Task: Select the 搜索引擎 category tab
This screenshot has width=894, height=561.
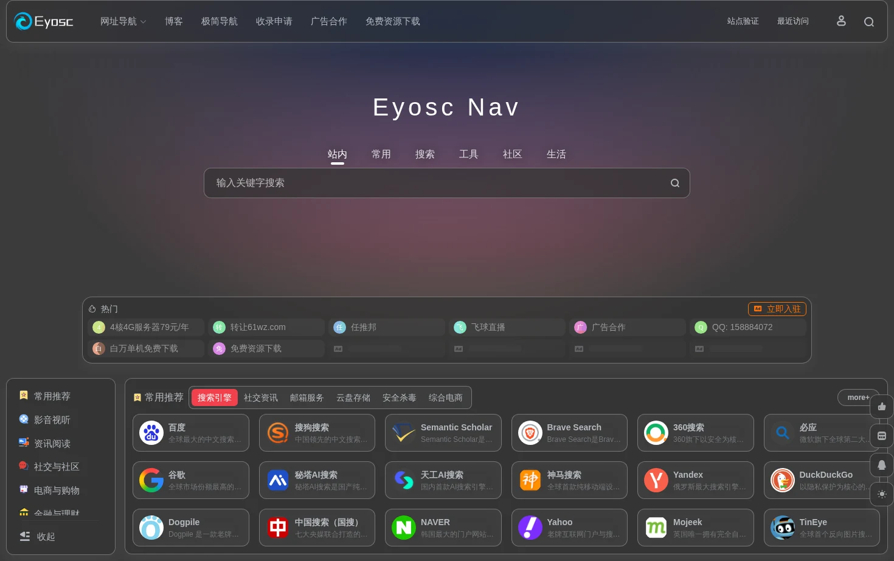Action: 215,398
